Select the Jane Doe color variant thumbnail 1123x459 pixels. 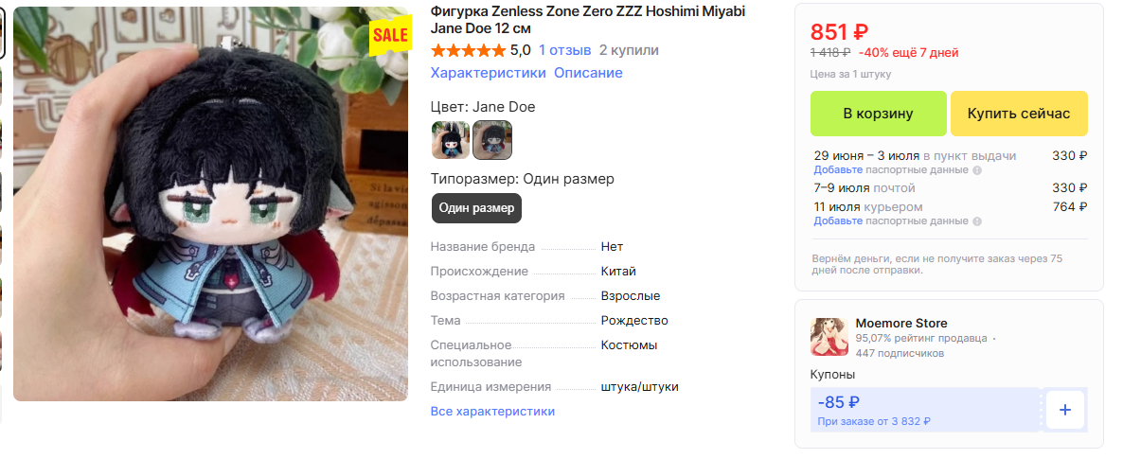click(492, 140)
